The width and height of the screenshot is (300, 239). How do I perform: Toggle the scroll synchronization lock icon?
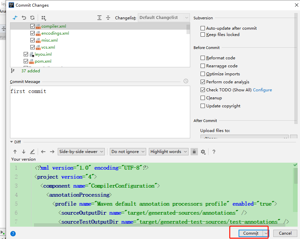(194, 152)
